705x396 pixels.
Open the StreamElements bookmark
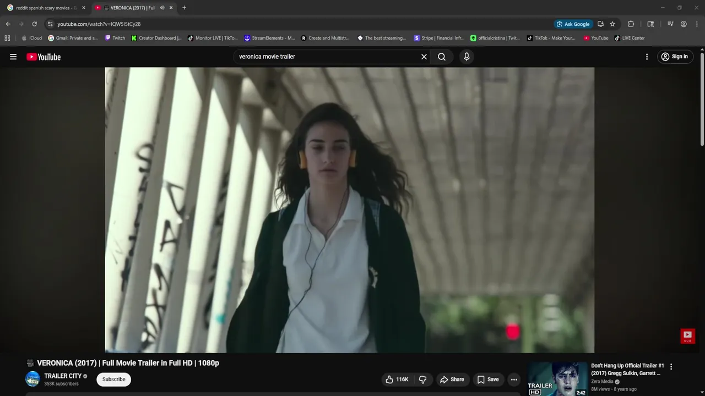pyautogui.click(x=269, y=38)
